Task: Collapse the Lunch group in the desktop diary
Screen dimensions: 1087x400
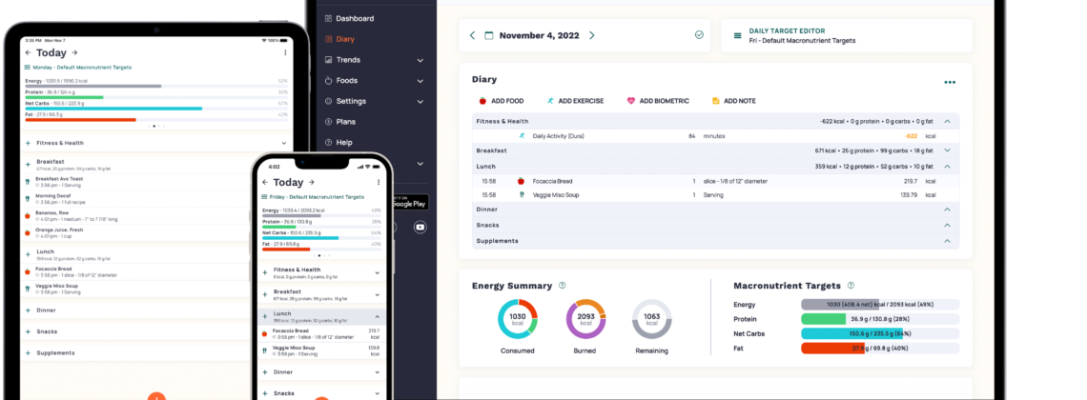Action: 947,166
